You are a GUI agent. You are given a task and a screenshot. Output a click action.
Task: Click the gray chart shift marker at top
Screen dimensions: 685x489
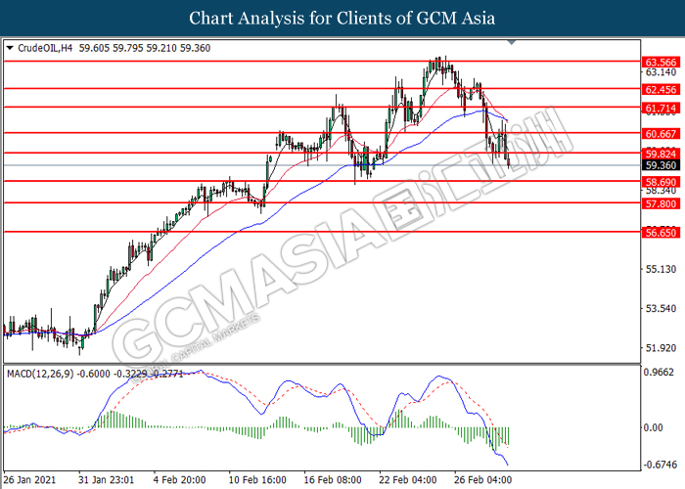pyautogui.click(x=511, y=43)
